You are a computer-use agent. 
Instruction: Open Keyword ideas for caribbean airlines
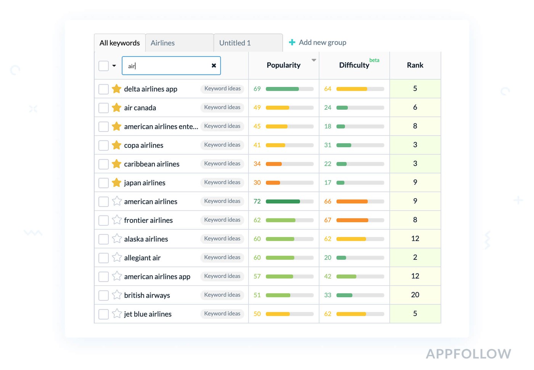222,163
